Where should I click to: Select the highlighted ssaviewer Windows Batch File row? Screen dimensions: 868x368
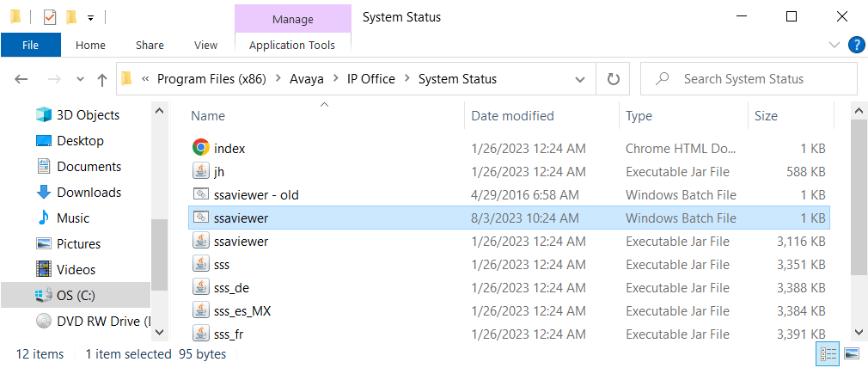pyautogui.click(x=509, y=218)
